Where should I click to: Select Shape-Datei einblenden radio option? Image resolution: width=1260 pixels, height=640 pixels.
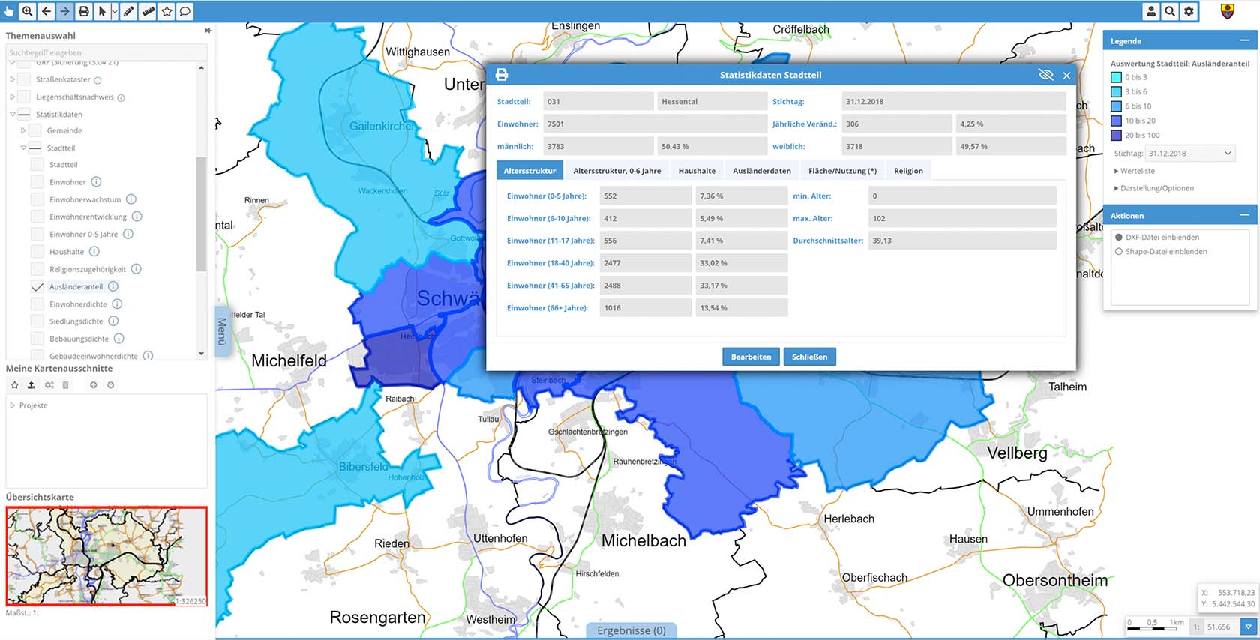[x=1119, y=252]
